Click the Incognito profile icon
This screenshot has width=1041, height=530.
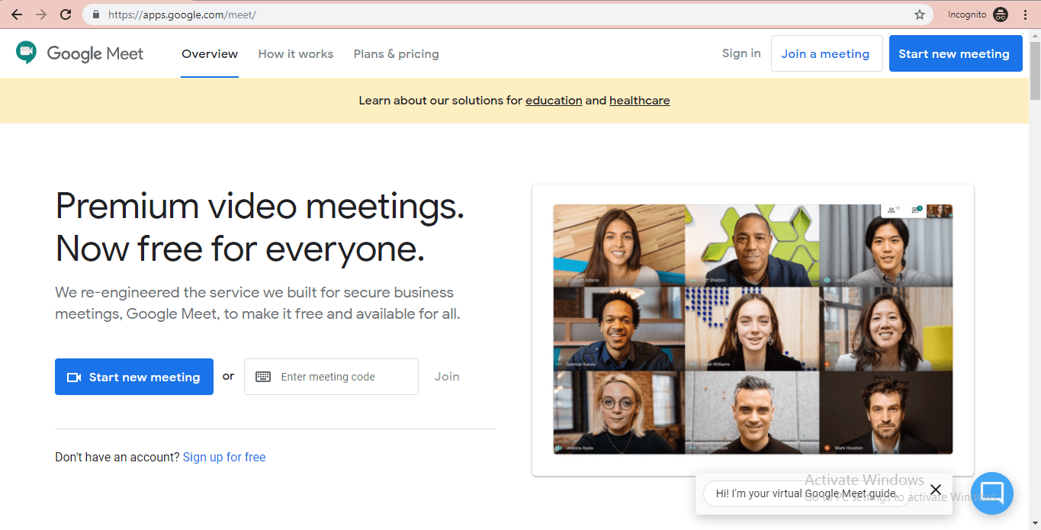pyautogui.click(x=1001, y=14)
